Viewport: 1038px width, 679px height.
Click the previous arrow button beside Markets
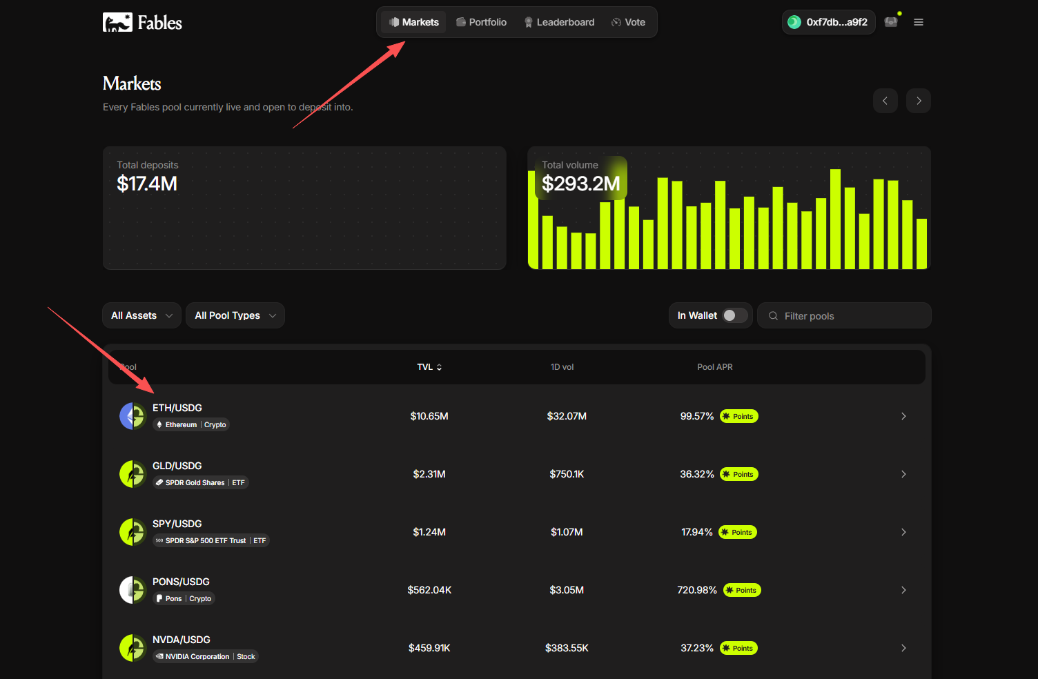pyautogui.click(x=885, y=101)
